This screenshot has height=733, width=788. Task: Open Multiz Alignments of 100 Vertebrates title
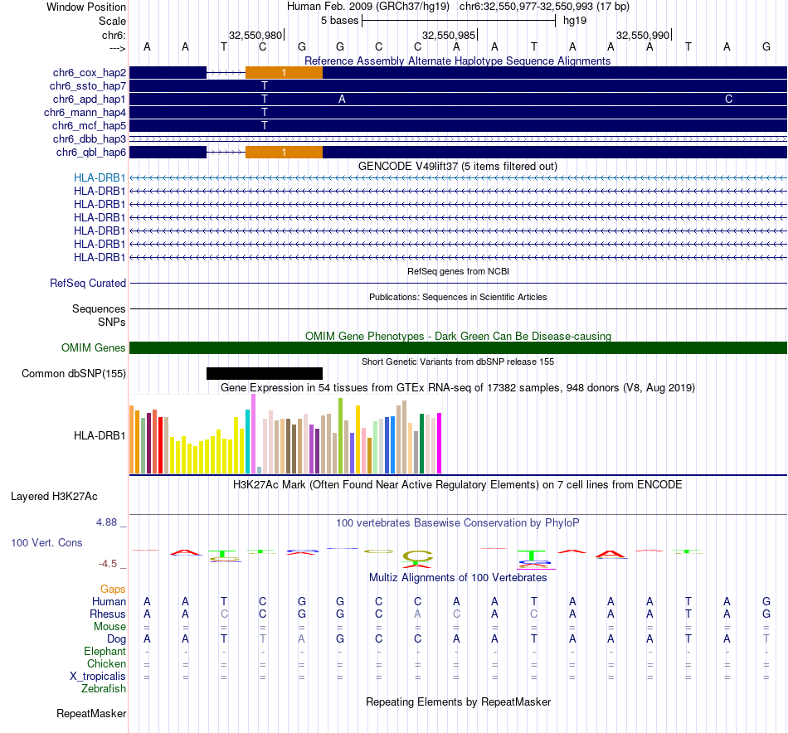(x=458, y=578)
